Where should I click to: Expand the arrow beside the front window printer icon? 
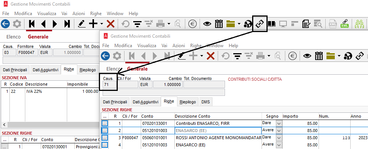pos(269,56)
